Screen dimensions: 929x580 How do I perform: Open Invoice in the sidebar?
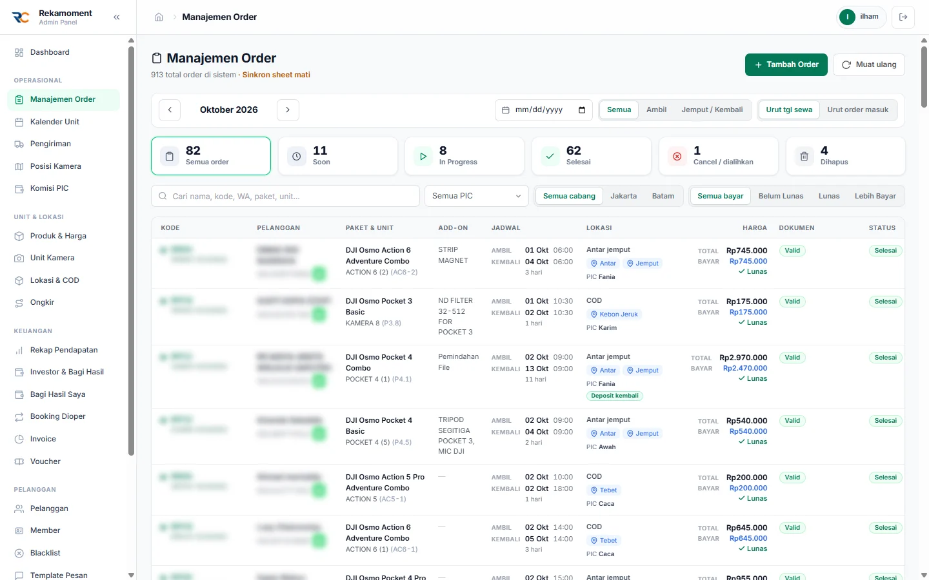pyautogui.click(x=63, y=439)
